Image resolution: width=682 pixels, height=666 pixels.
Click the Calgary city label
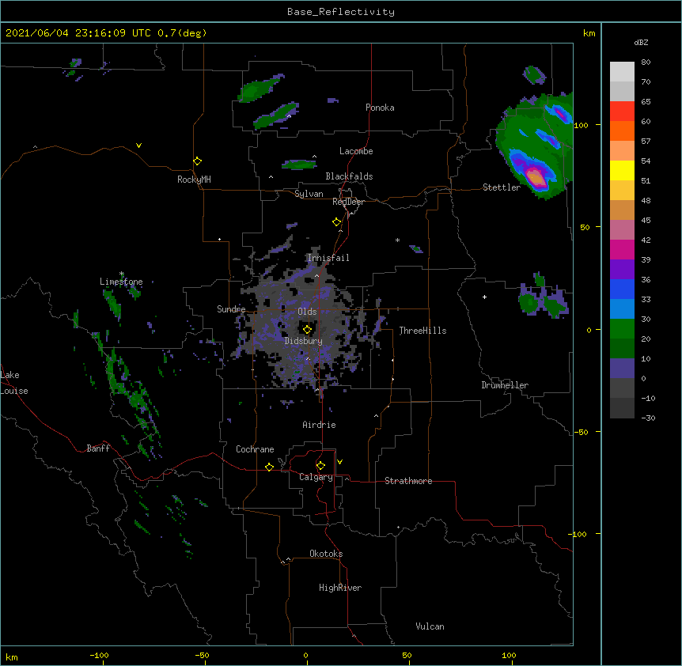pyautogui.click(x=316, y=477)
